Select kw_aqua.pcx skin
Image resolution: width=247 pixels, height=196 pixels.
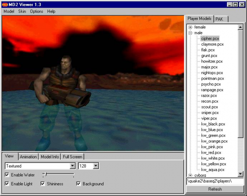coord(213,170)
